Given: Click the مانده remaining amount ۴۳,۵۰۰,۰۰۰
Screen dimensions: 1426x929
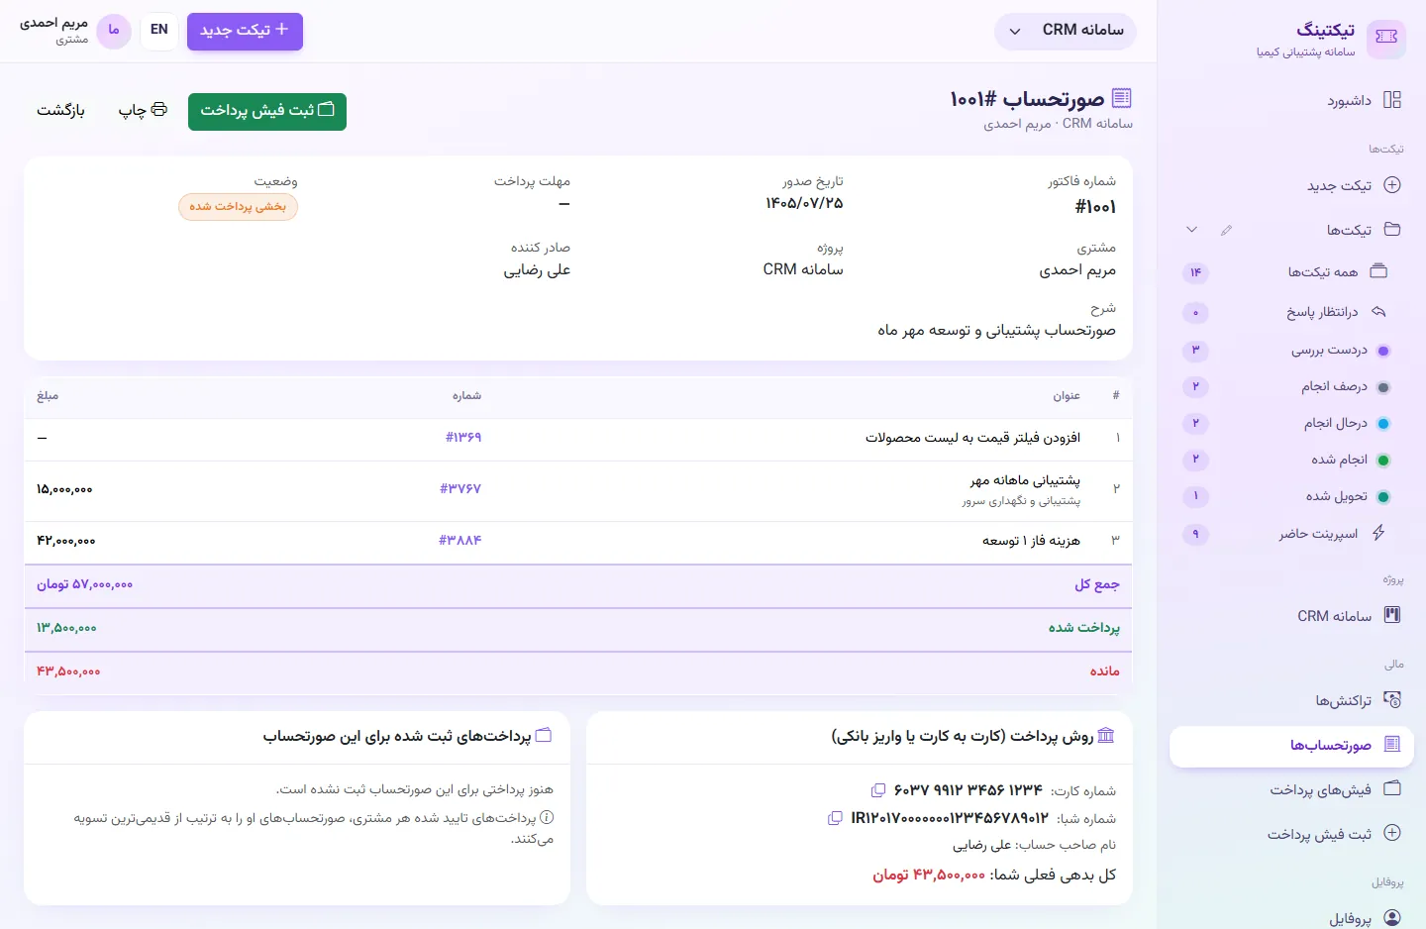Looking at the screenshot, I should click(68, 671).
